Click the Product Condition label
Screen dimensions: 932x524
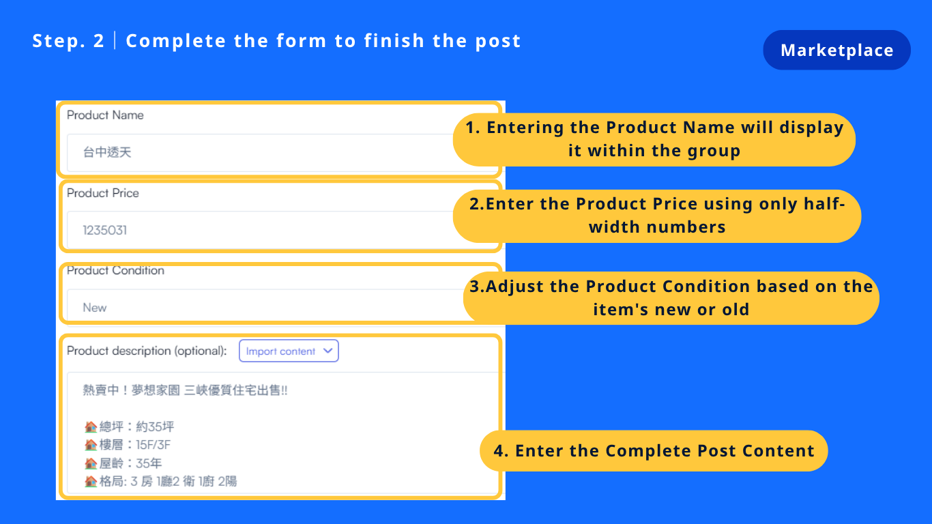tap(115, 271)
